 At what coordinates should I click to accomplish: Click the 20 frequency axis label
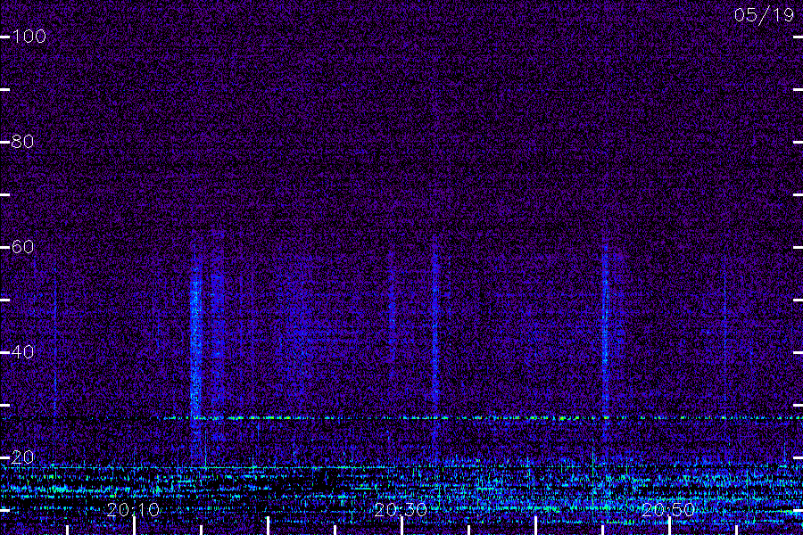[22, 457]
